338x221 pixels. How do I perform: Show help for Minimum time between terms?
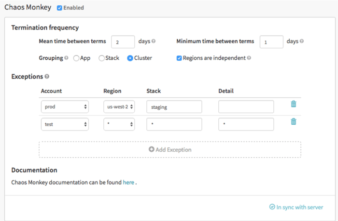(302, 41)
